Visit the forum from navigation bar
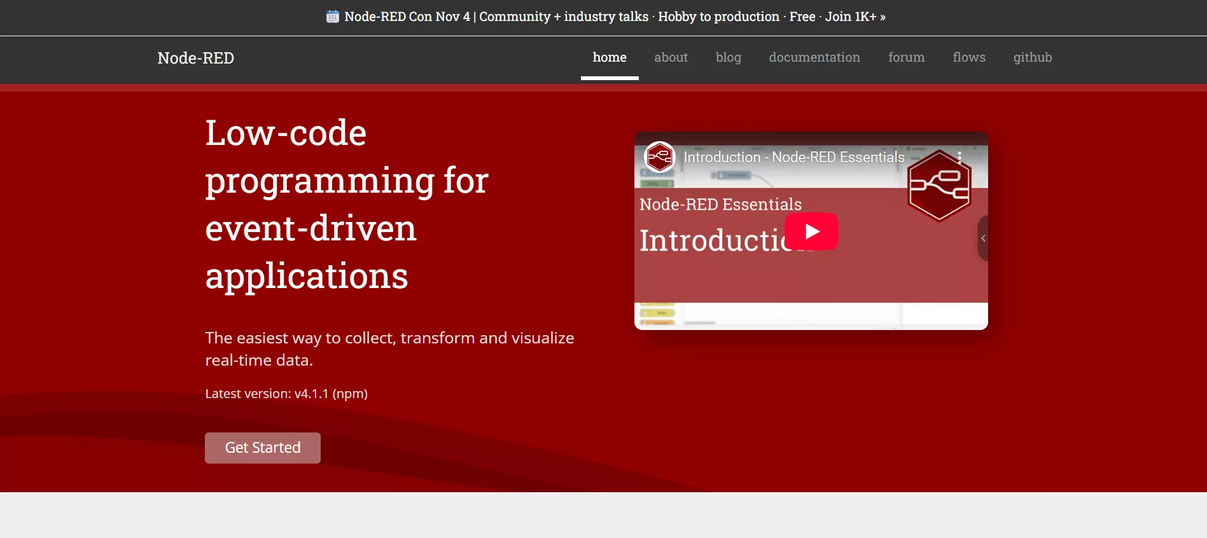 click(x=906, y=58)
